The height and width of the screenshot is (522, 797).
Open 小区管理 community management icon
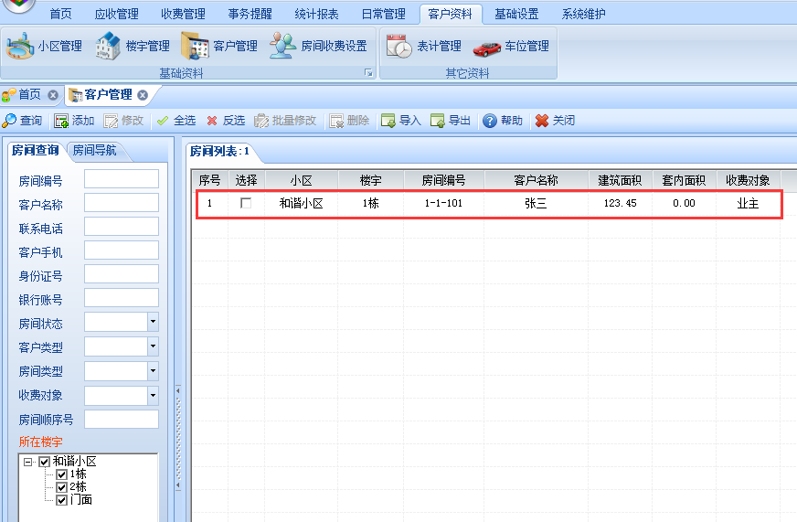point(19,46)
